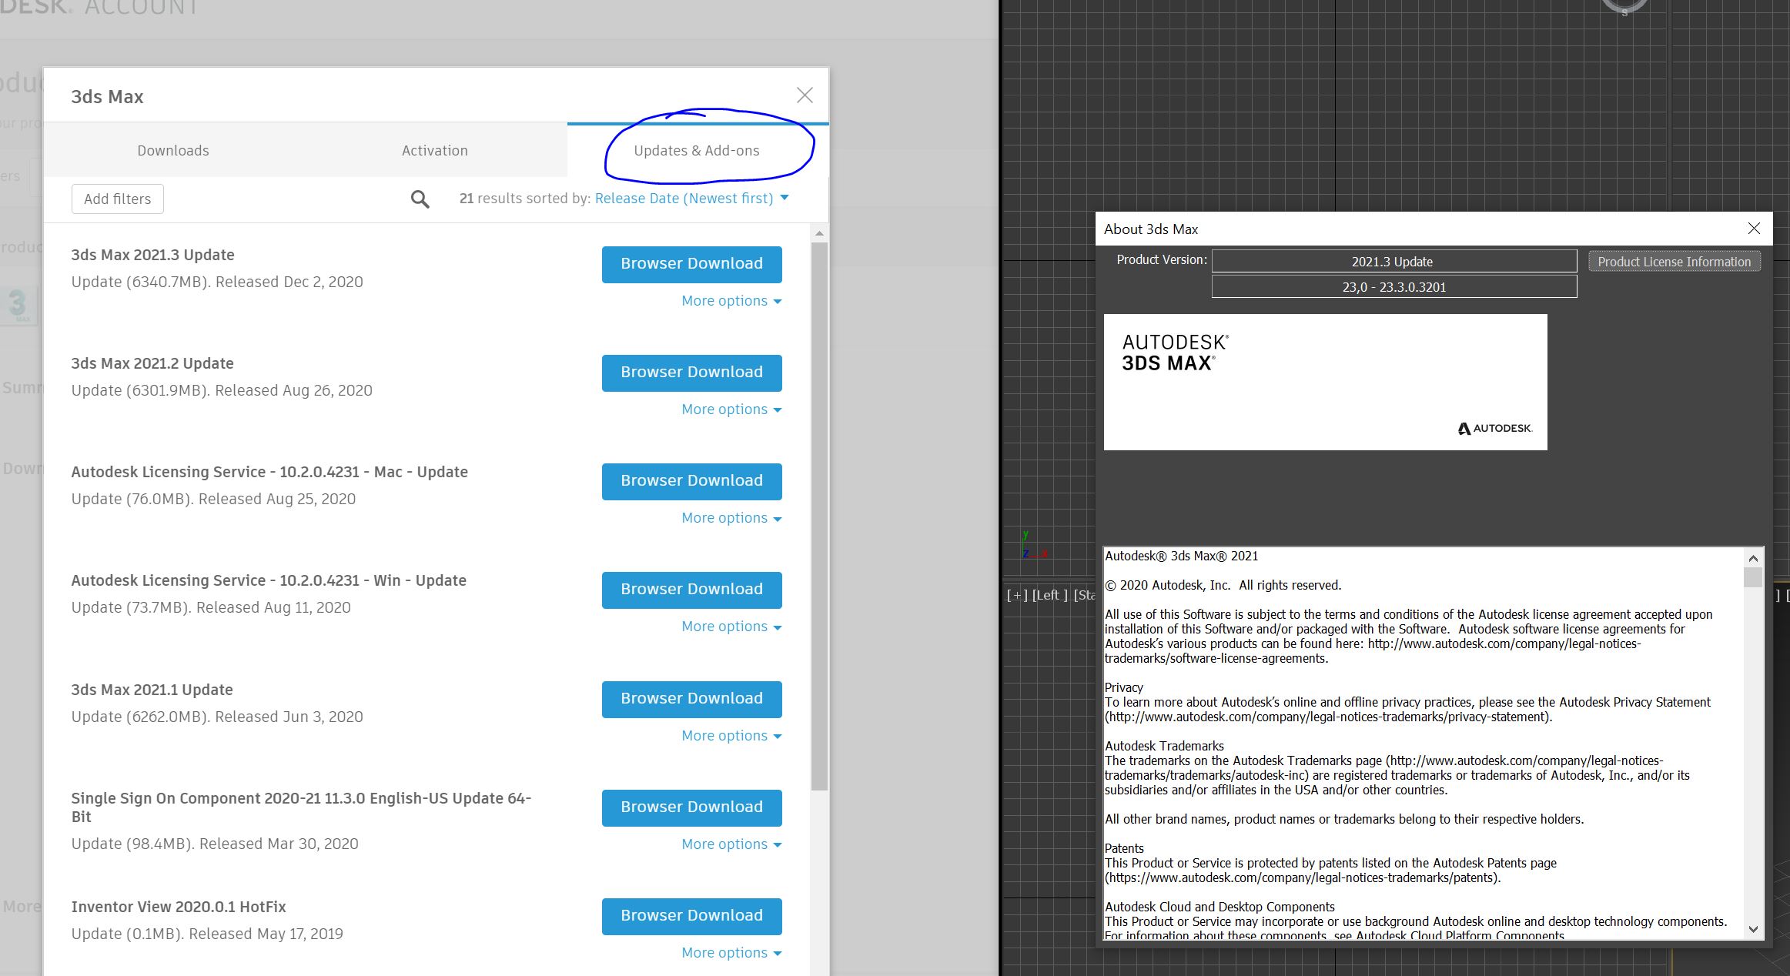This screenshot has width=1790, height=976.
Task: Click the Product License Information button
Action: pyautogui.click(x=1675, y=261)
